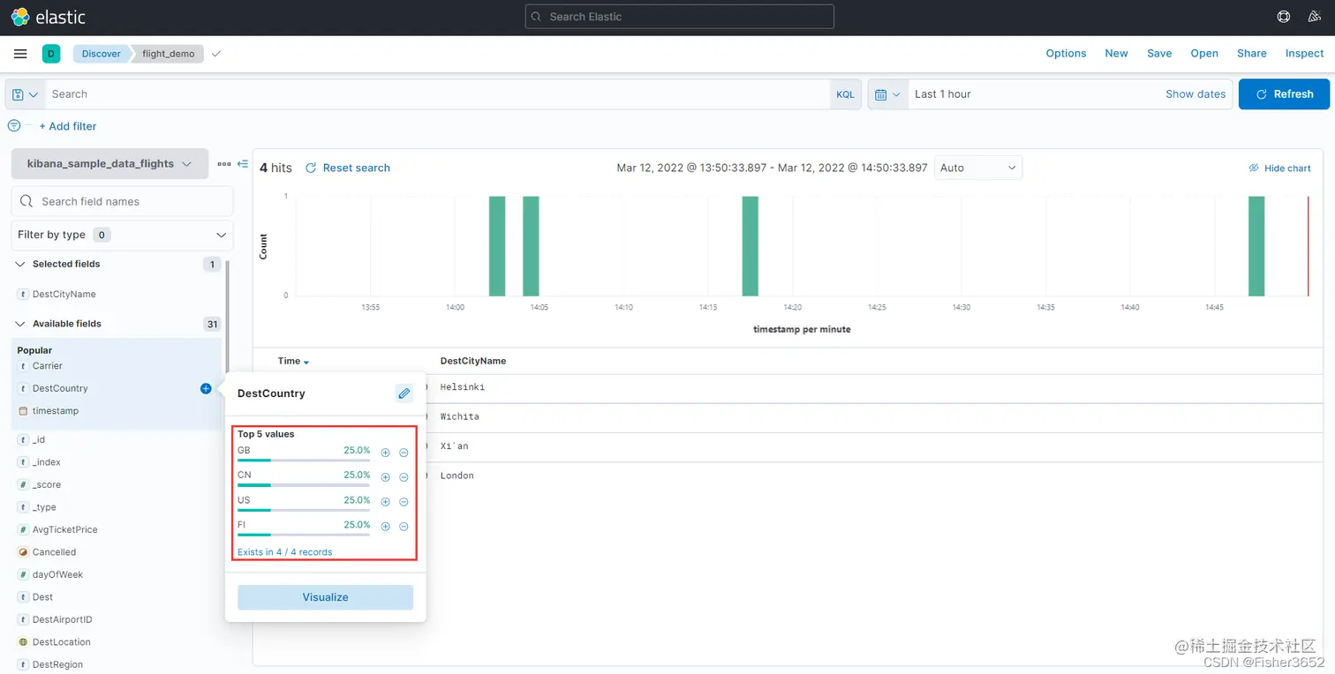Open the kibana_sample_data_flights index pattern dropdown
The image size is (1335, 674).
tap(109, 164)
